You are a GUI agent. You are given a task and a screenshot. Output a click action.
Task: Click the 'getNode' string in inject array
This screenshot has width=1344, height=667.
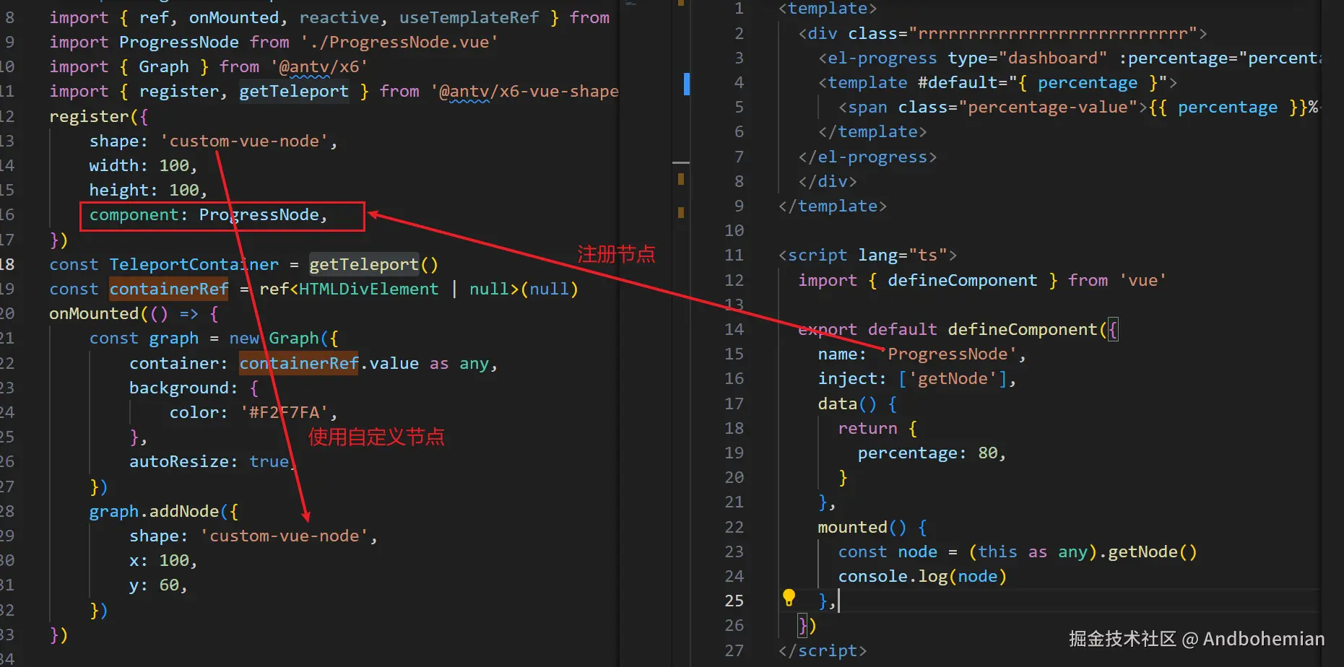coord(953,378)
